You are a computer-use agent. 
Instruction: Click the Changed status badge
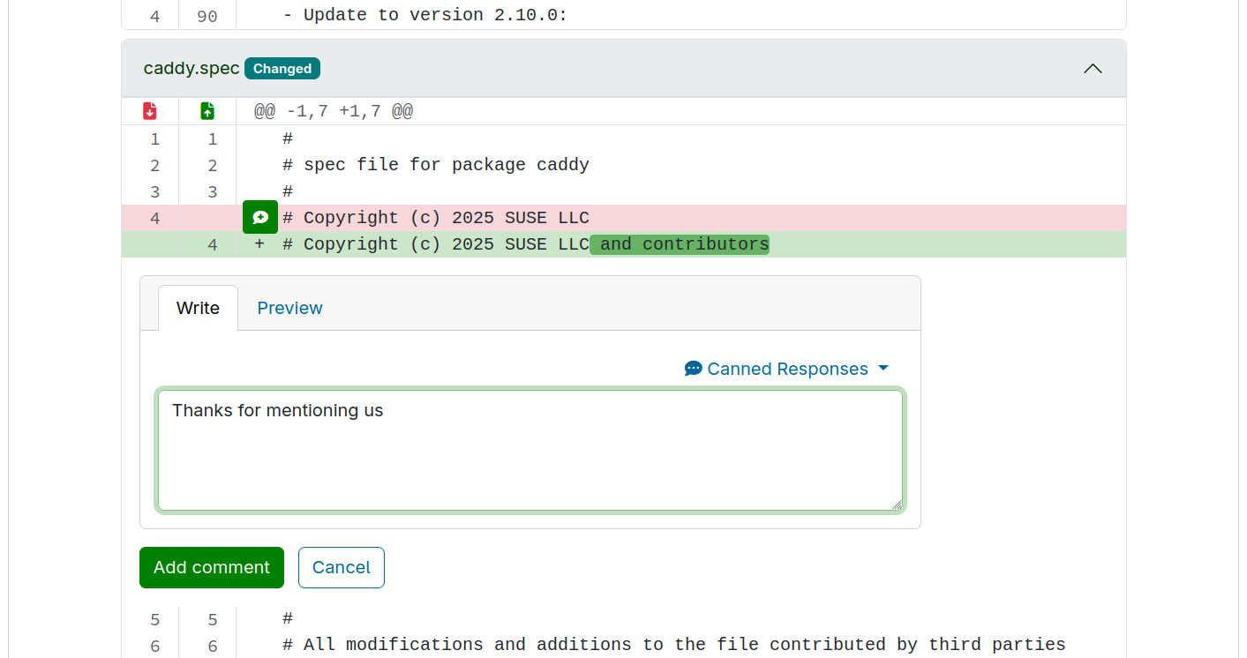point(282,69)
